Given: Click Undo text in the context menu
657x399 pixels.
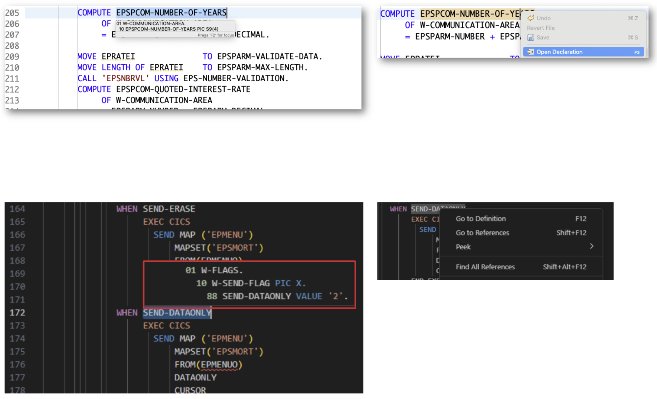Looking at the screenshot, I should pos(543,18).
